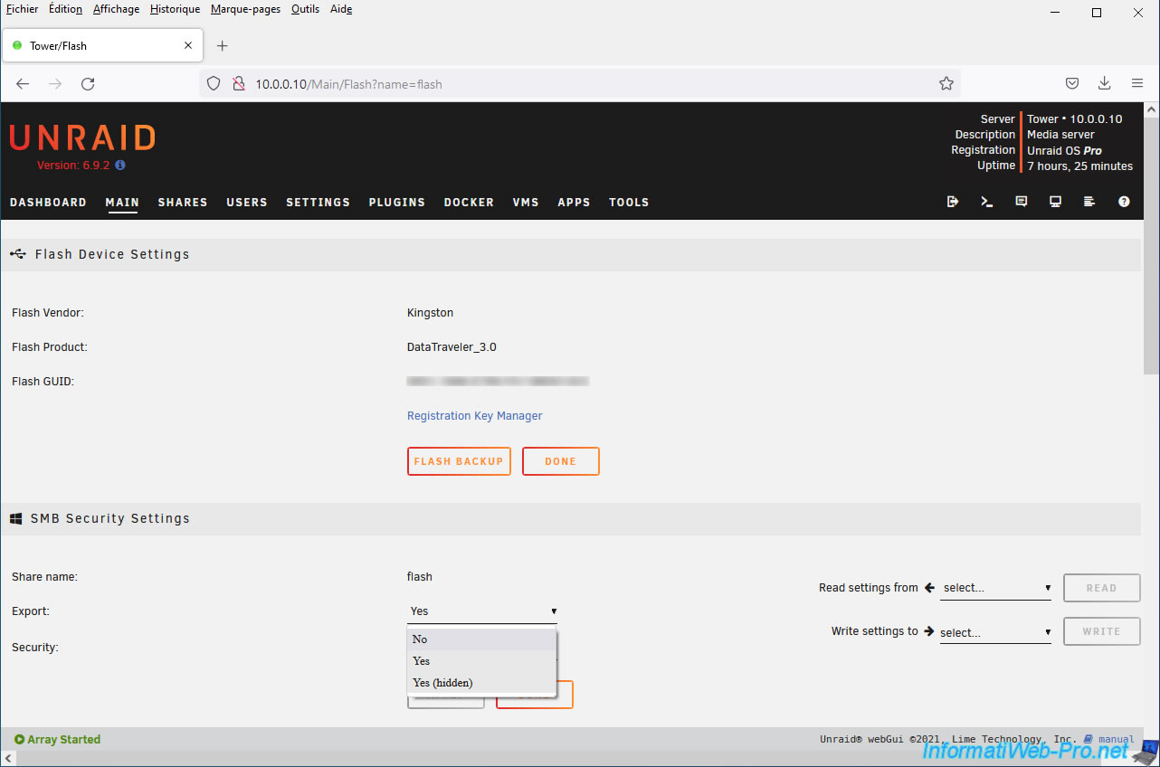Click the logout icon in Unraid navbar
The height and width of the screenshot is (767, 1160).
click(x=952, y=202)
